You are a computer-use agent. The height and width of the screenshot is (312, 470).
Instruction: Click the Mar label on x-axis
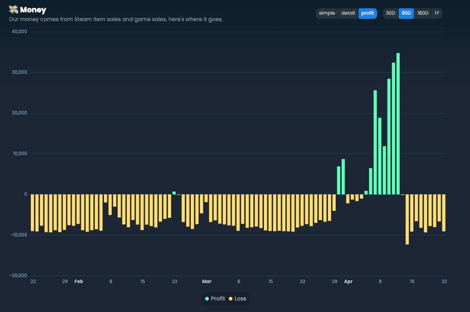(x=206, y=281)
